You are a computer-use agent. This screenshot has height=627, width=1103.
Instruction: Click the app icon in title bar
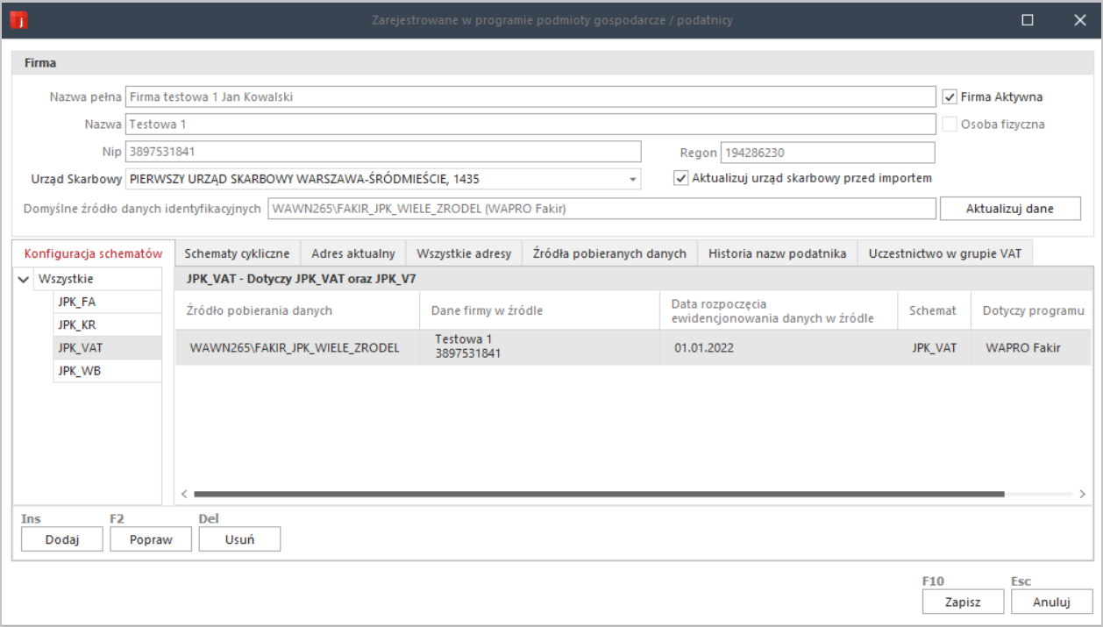[19, 19]
